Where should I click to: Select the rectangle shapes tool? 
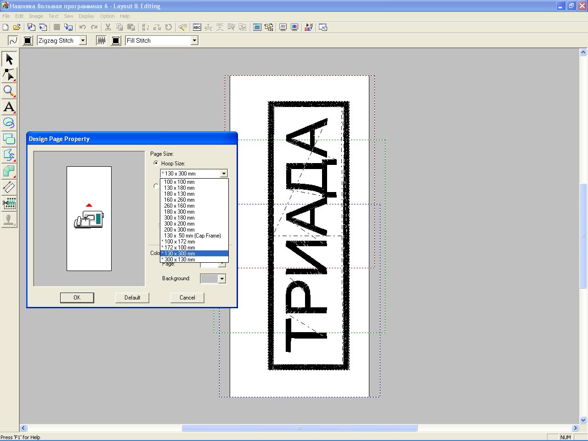[x=9, y=139]
